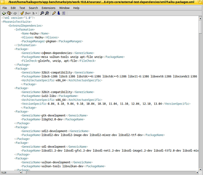Open the recent files arrow beside Open icon
Screen dimensions: 203x175
[12, 13]
